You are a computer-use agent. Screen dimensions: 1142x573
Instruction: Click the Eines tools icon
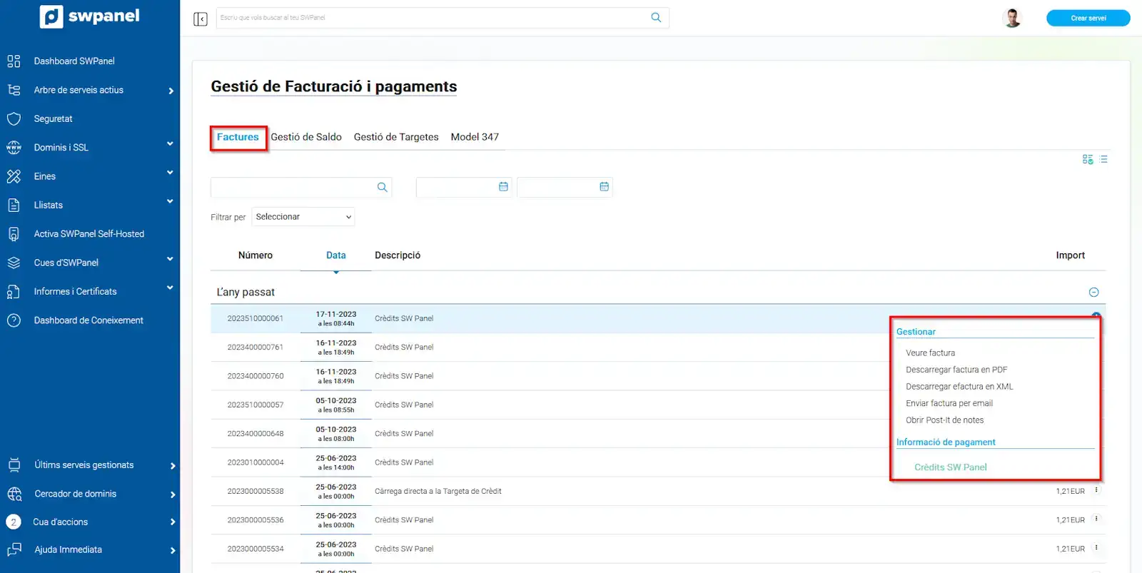click(14, 176)
